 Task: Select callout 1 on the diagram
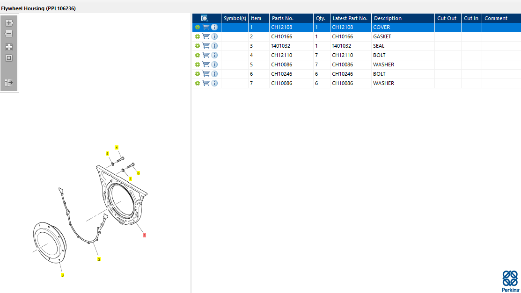point(145,235)
